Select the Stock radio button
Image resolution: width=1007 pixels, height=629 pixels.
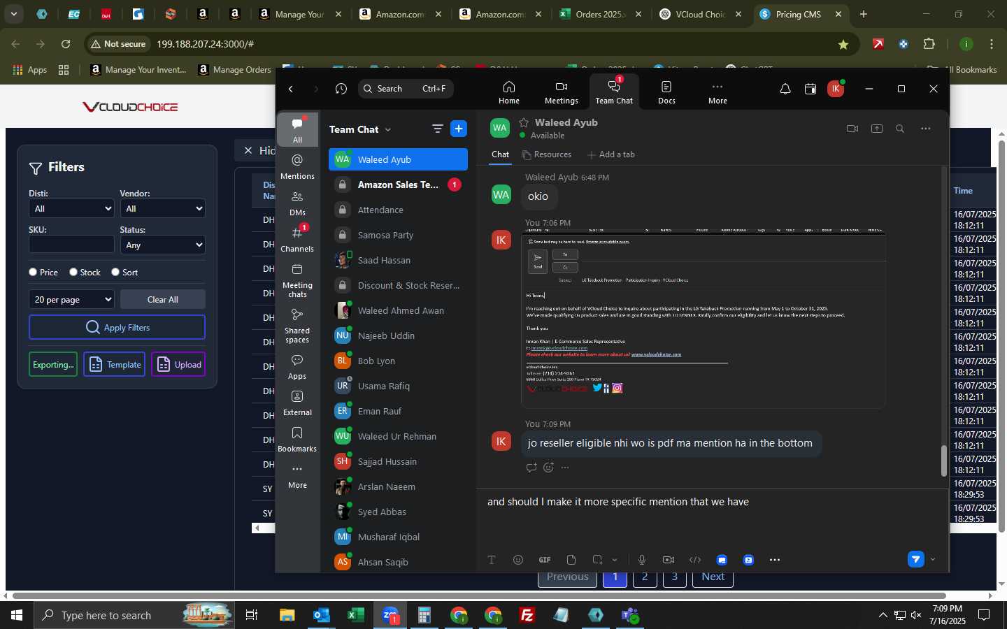[73, 272]
